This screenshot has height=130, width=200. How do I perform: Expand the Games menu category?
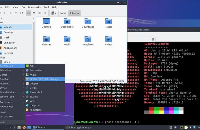click(12, 75)
